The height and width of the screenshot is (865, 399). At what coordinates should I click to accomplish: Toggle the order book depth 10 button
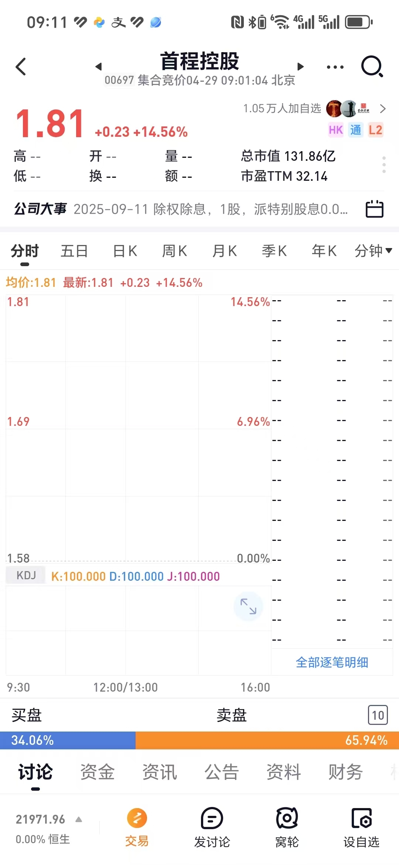click(x=378, y=715)
